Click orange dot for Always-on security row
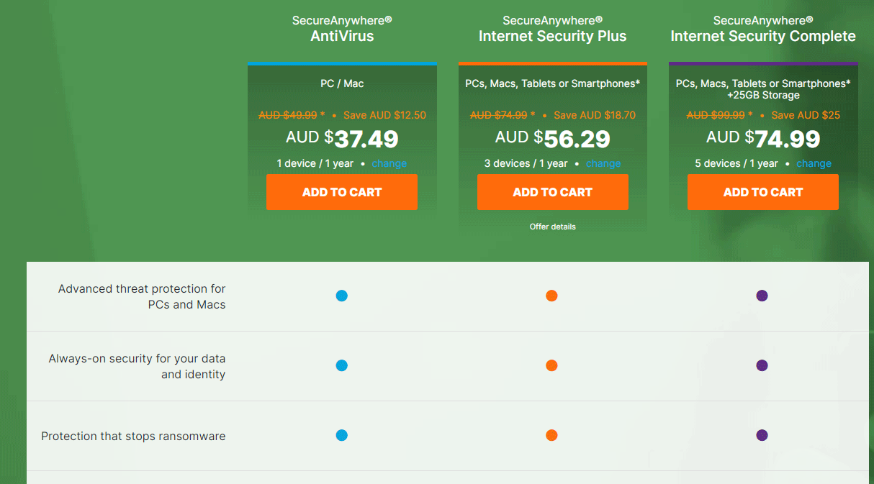This screenshot has height=484, width=874. (551, 365)
